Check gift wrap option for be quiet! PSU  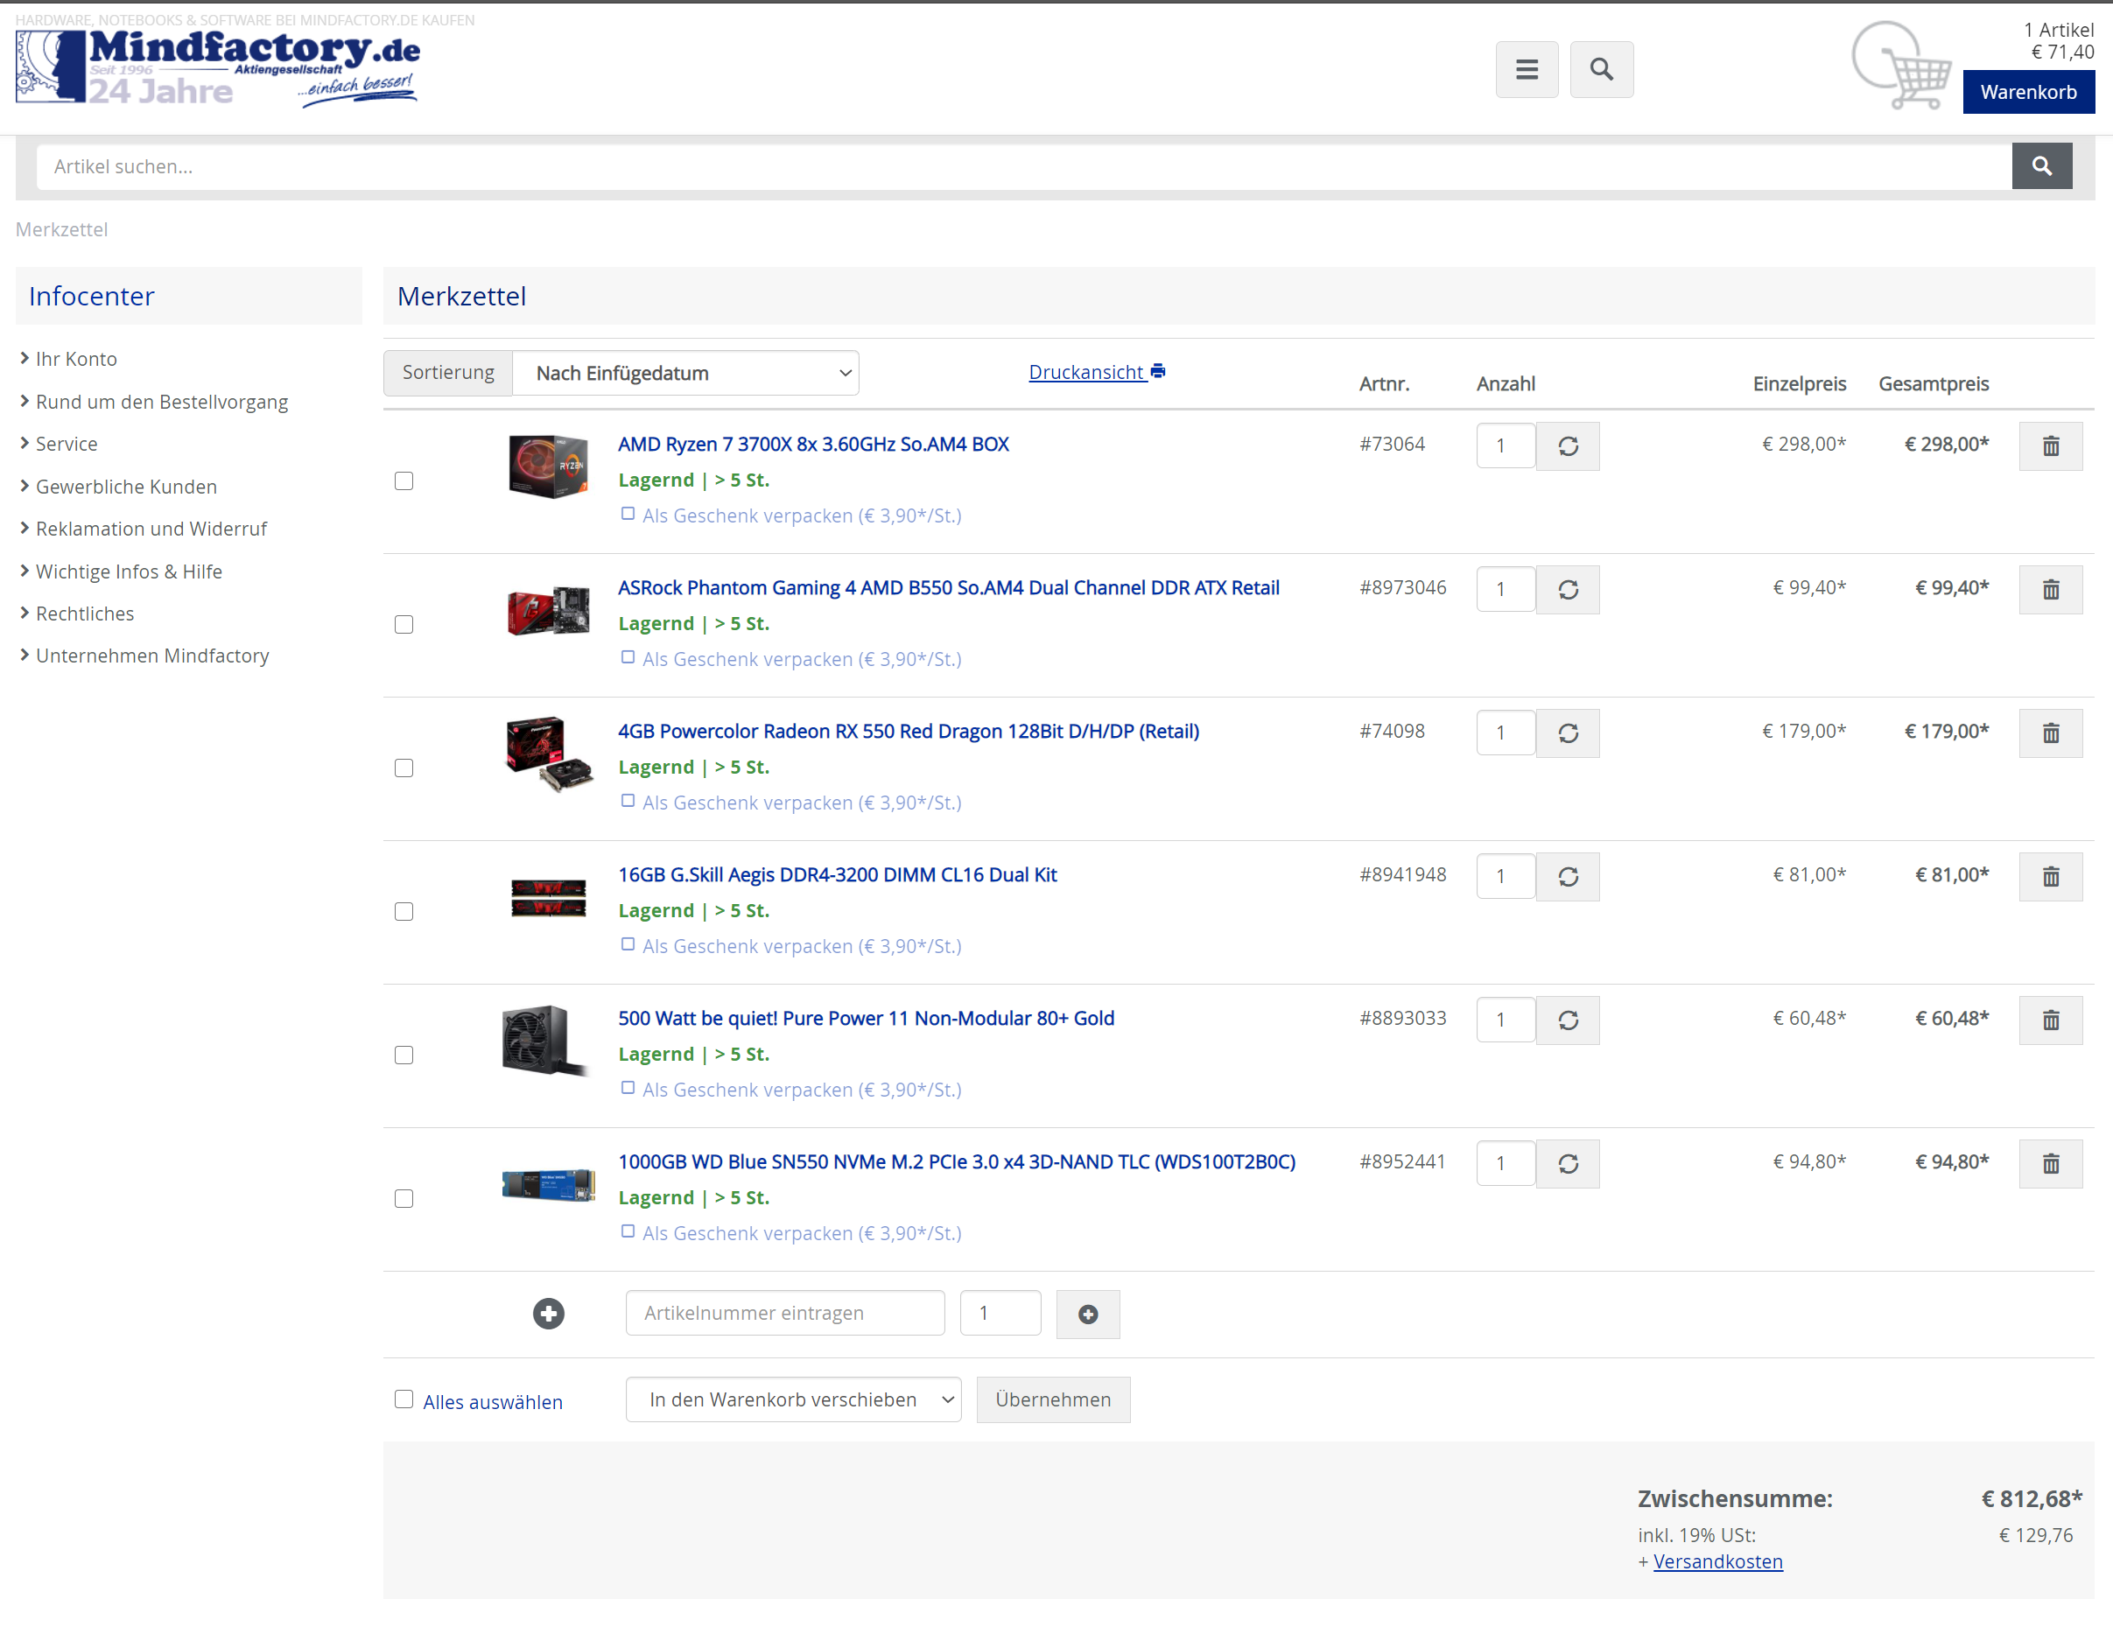628,1088
